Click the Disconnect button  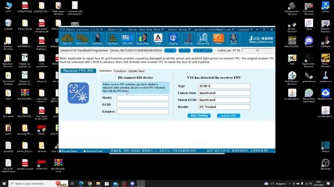point(184,50)
